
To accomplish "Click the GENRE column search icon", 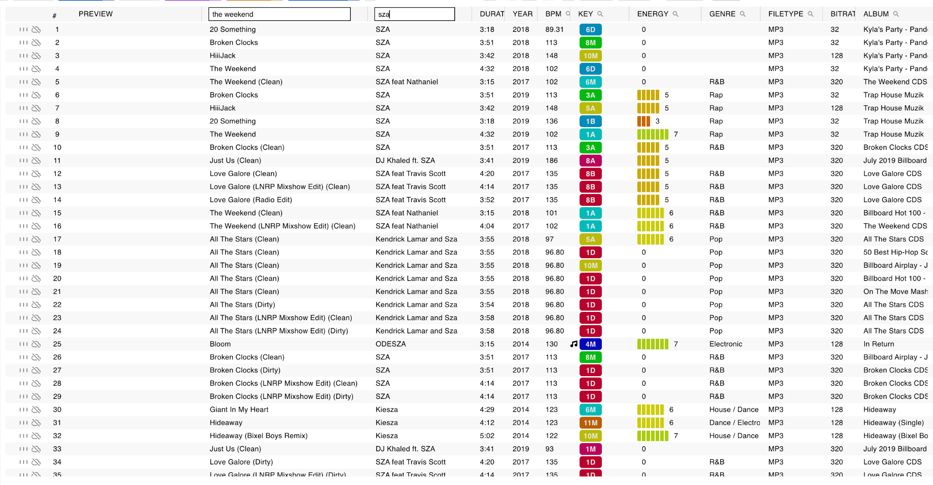I will tap(743, 14).
